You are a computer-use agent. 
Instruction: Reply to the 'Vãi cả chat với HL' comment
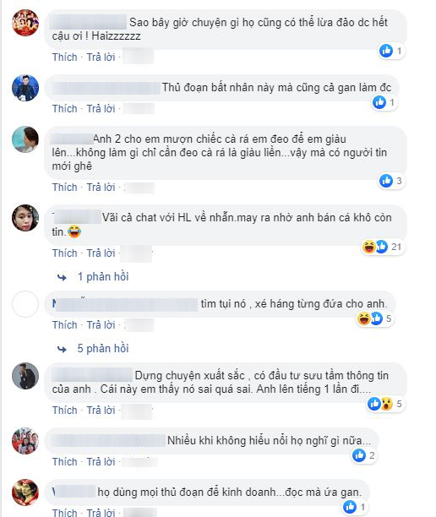click(x=101, y=253)
